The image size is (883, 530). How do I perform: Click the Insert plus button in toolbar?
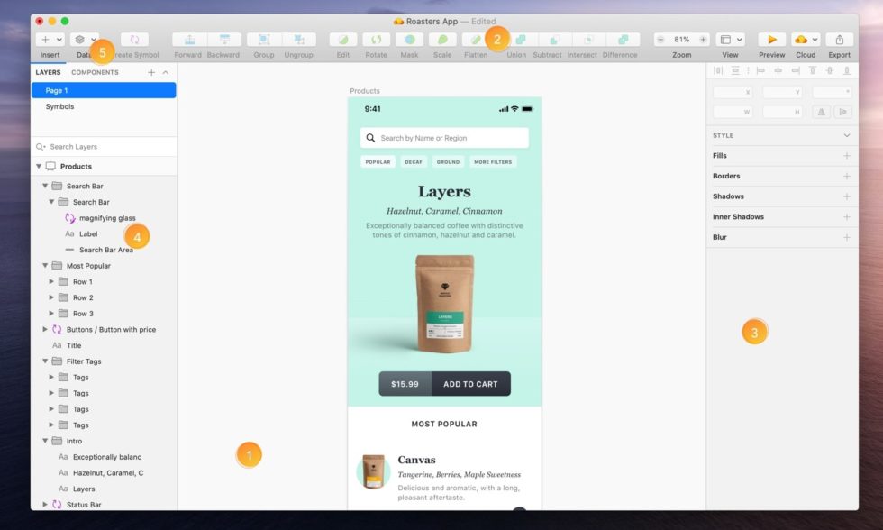(45, 40)
